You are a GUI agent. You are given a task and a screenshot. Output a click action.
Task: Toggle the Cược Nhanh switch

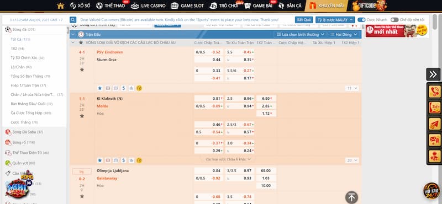click(361, 20)
